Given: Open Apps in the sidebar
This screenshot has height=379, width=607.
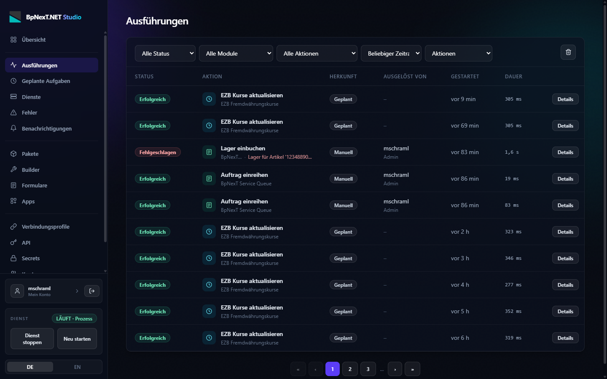Looking at the screenshot, I should [x=51, y=201].
